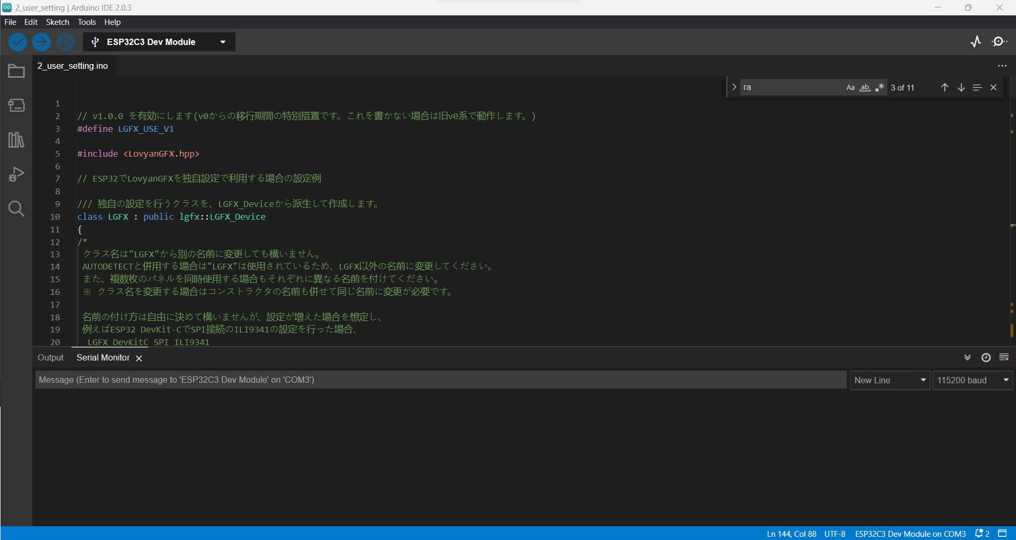Open the Serial Plotter icon
The width and height of the screenshot is (1016, 540).
tap(976, 42)
